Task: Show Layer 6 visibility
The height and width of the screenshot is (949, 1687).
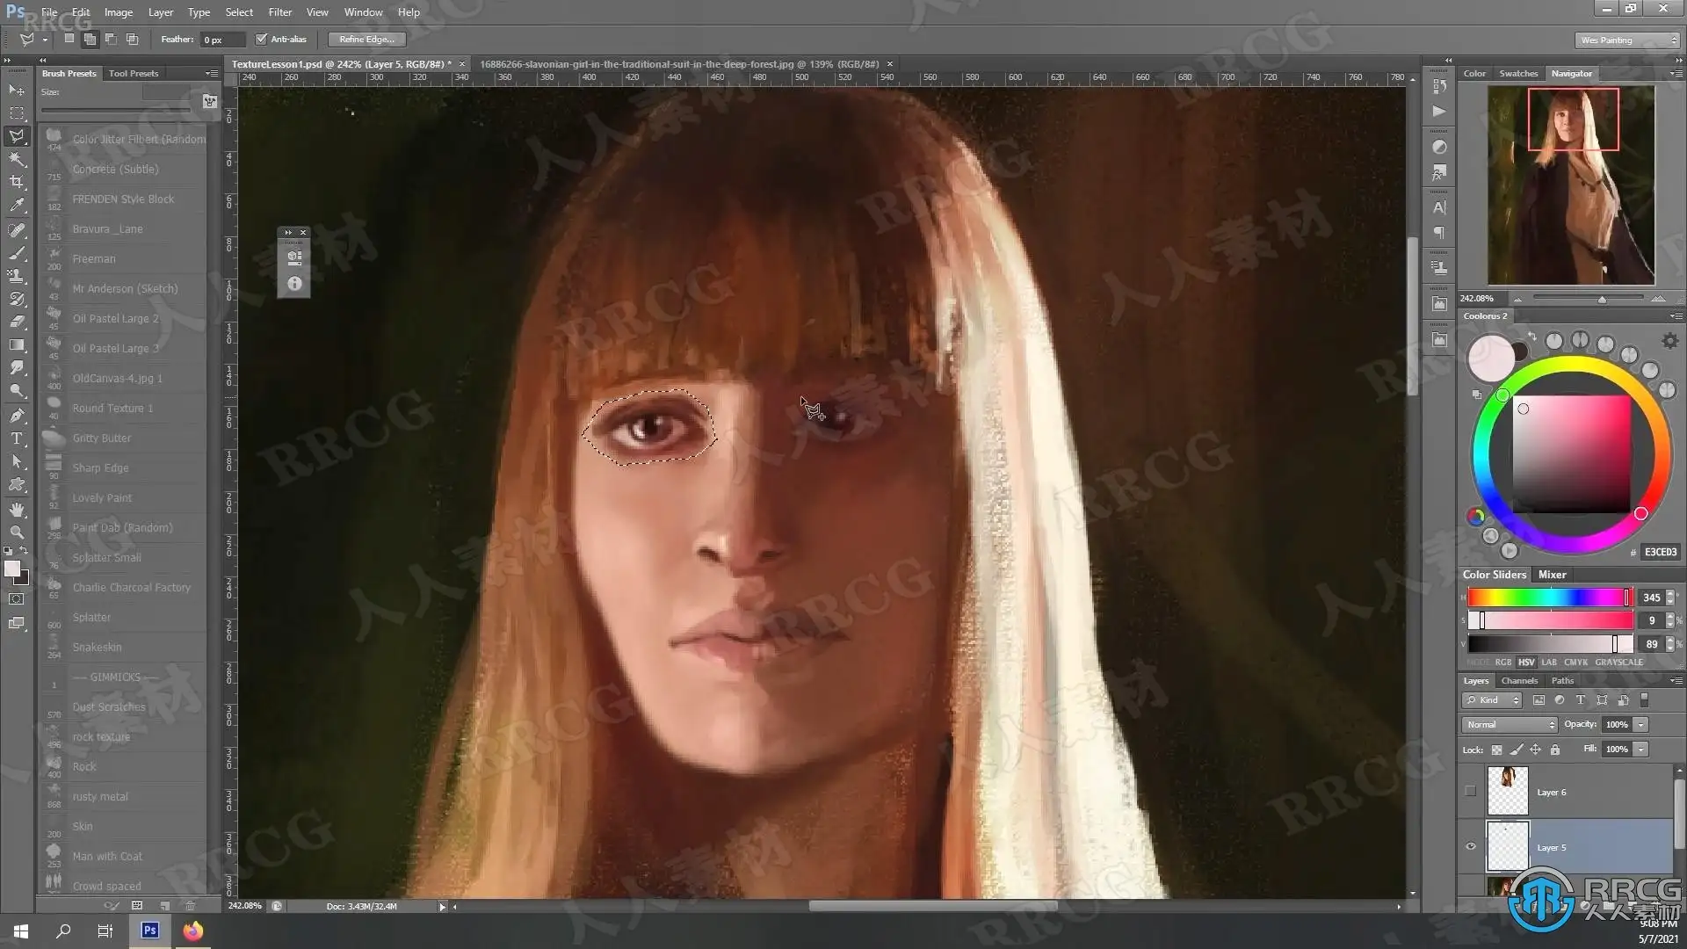Action: pos(1470,791)
